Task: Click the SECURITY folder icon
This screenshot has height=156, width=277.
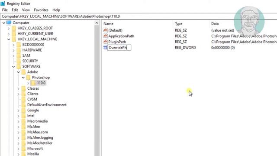Action: pyautogui.click(x=19, y=61)
